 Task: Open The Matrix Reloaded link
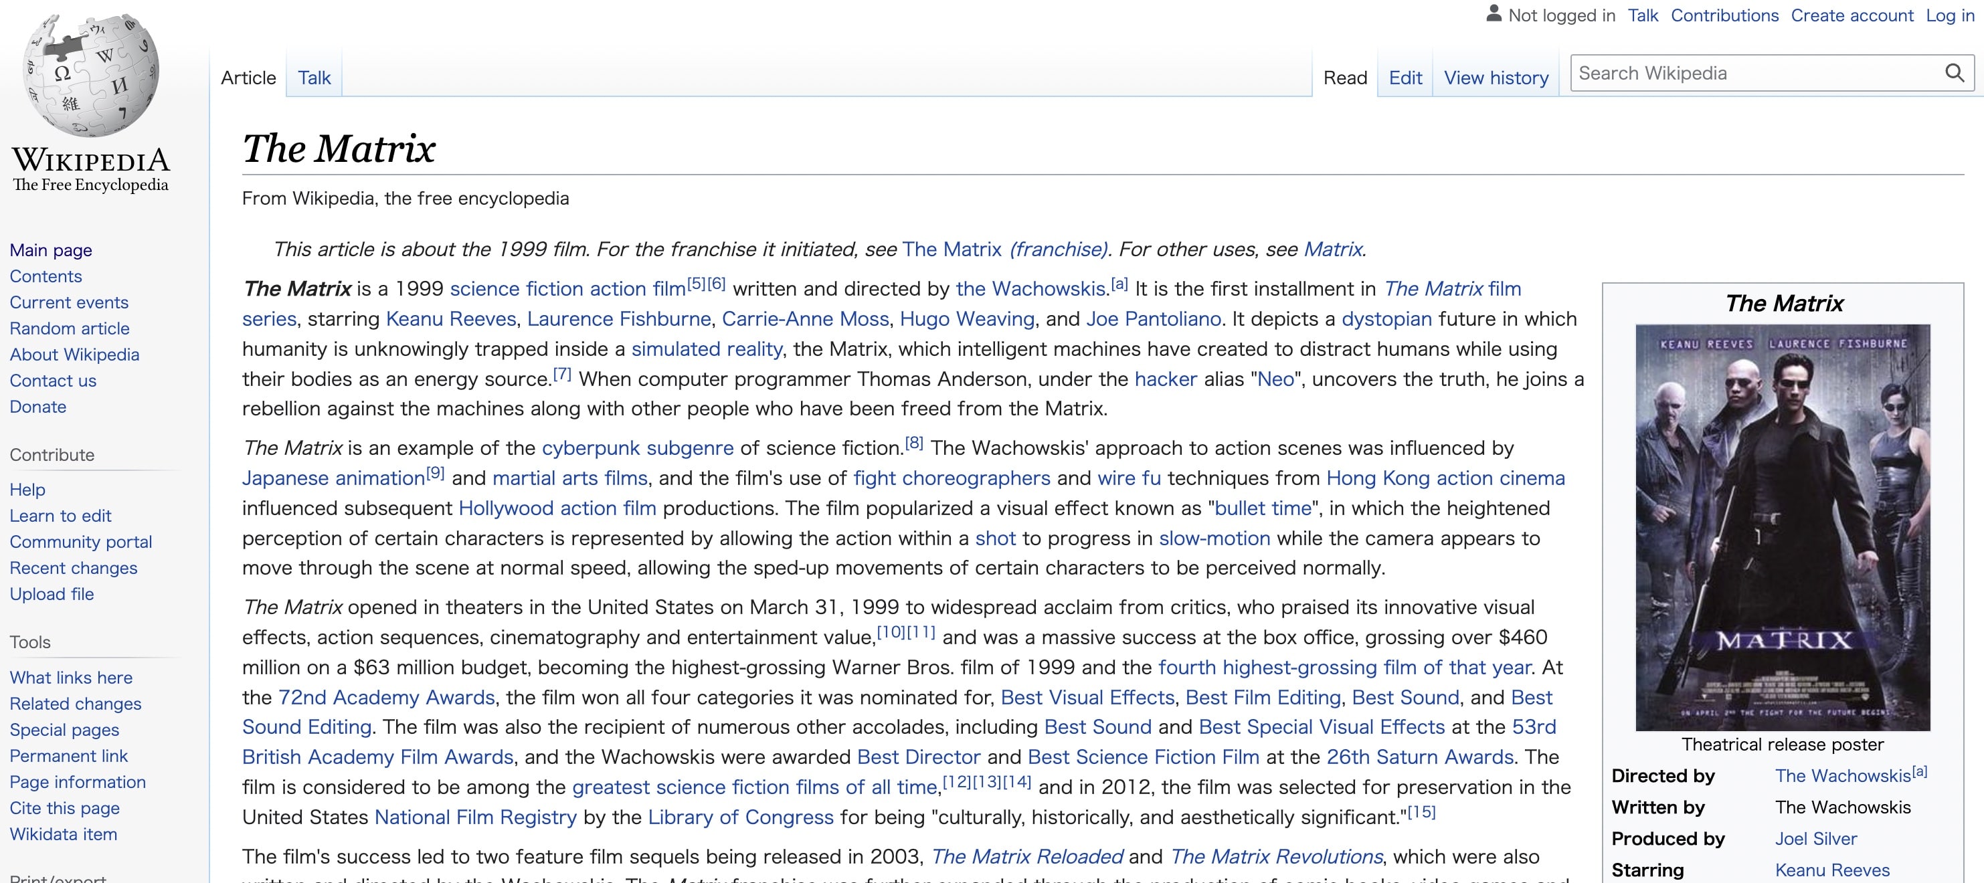tap(1026, 857)
